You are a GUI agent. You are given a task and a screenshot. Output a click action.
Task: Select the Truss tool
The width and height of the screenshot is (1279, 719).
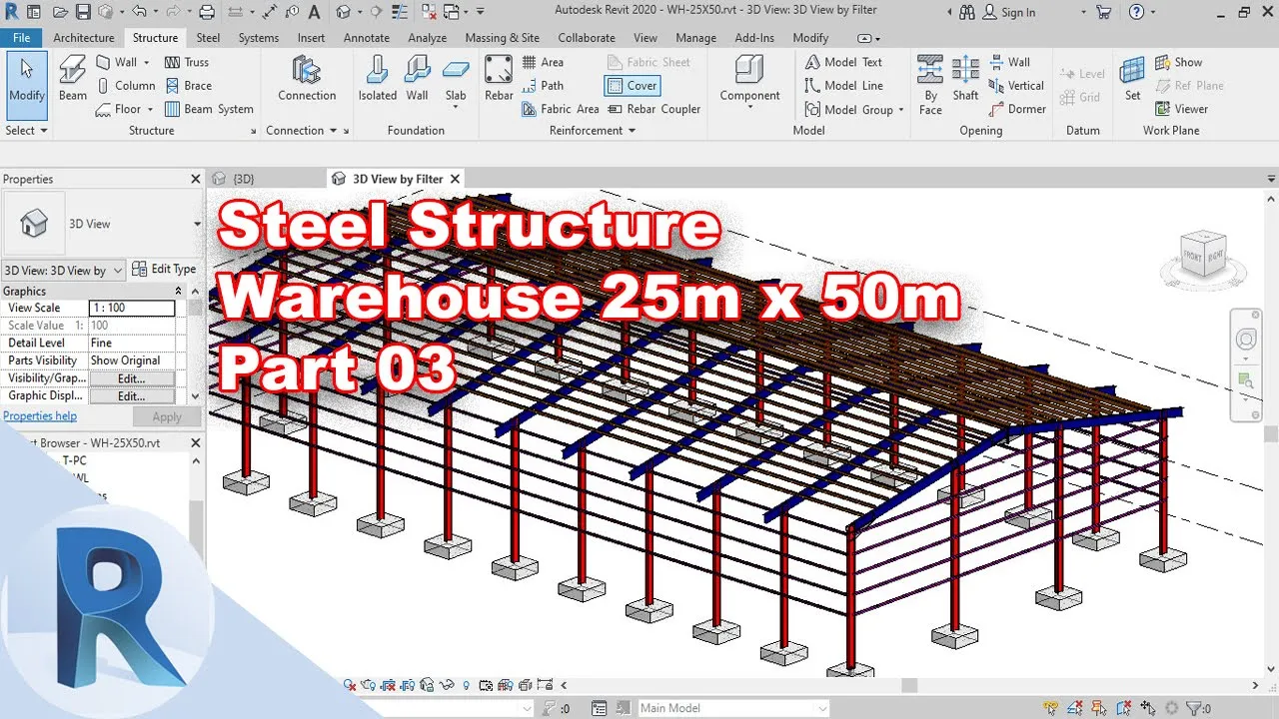(187, 62)
